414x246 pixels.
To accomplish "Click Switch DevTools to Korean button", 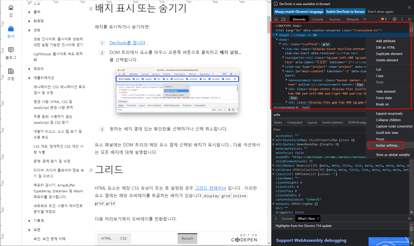I will click(x=345, y=12).
